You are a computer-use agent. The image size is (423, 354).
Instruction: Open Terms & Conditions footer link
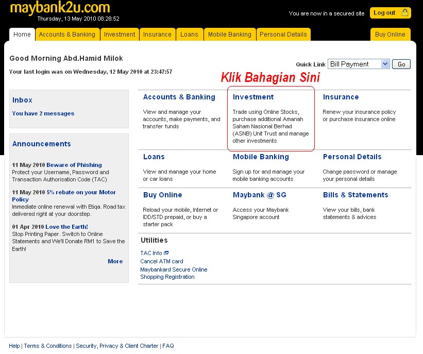pos(48,346)
